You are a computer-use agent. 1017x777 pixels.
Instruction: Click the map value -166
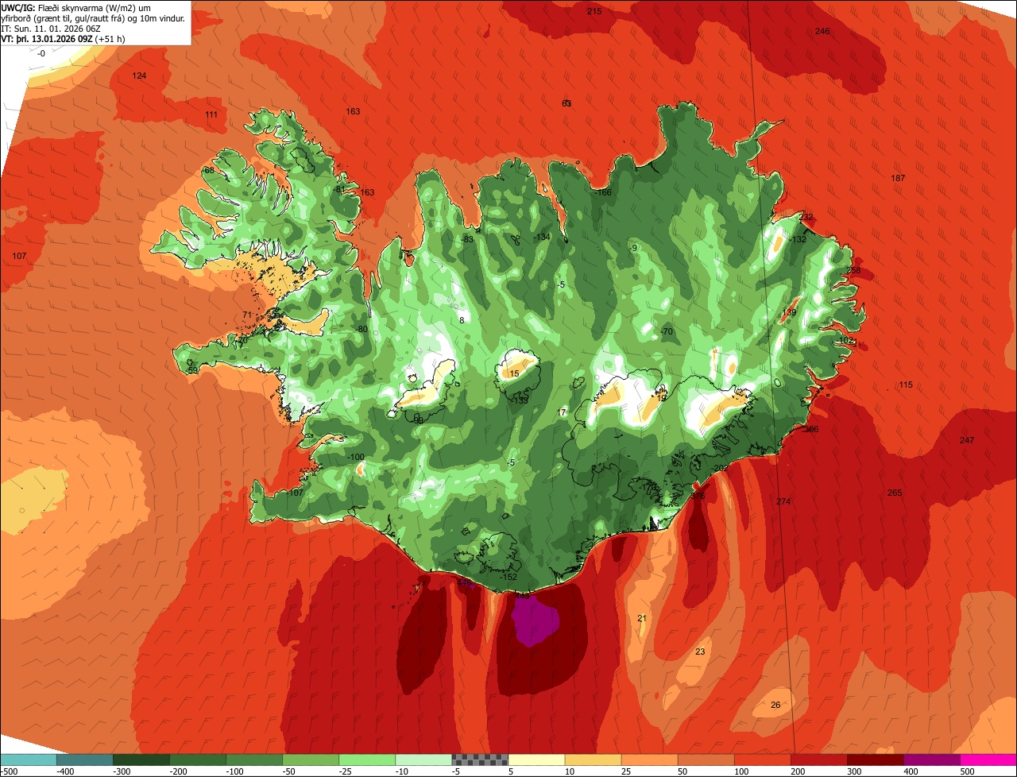click(603, 193)
